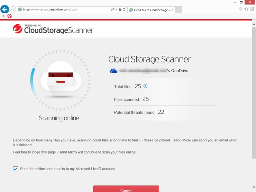Expand the address bar search dropdown arrow
This screenshot has width=256, height=192.
(x=116, y=9)
